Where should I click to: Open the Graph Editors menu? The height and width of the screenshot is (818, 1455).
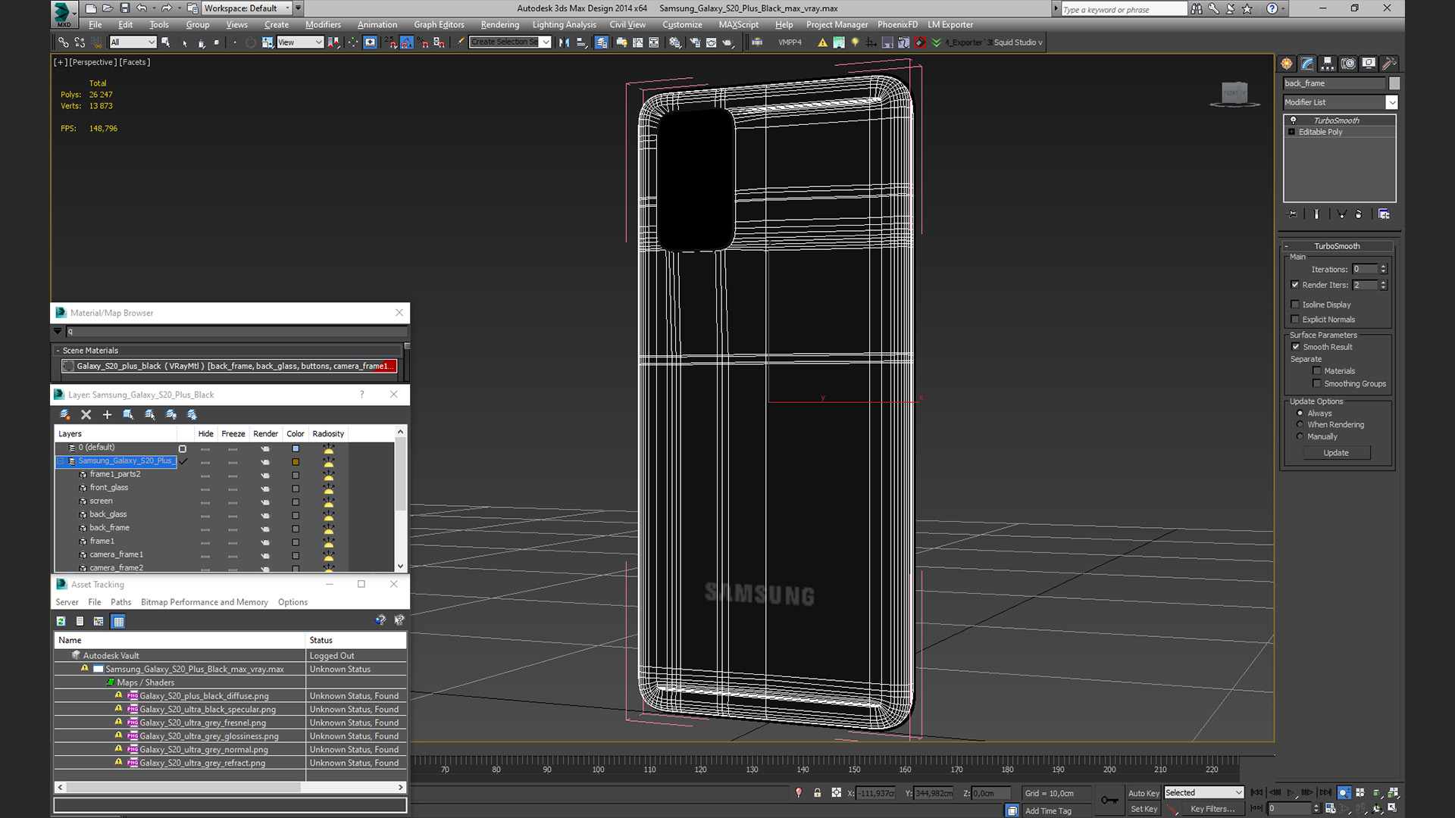pos(439,25)
